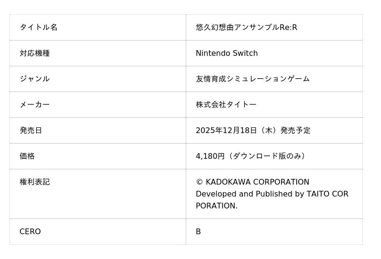Select the title 悠久幻想曲アンサンブルRe:R
Image resolution: width=381 pixels, height=259 pixels.
[246, 27]
